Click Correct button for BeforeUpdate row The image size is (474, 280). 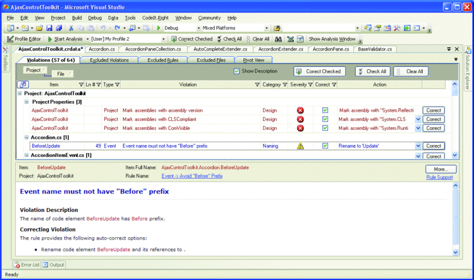pos(434,146)
